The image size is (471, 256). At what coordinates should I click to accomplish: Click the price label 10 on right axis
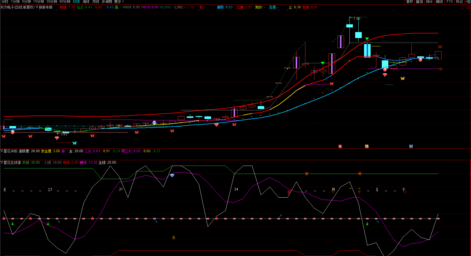440,69
